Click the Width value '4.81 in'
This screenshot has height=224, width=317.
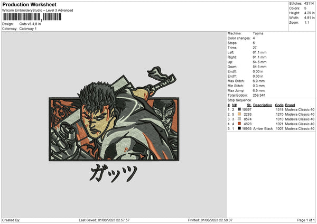coord(309,18)
